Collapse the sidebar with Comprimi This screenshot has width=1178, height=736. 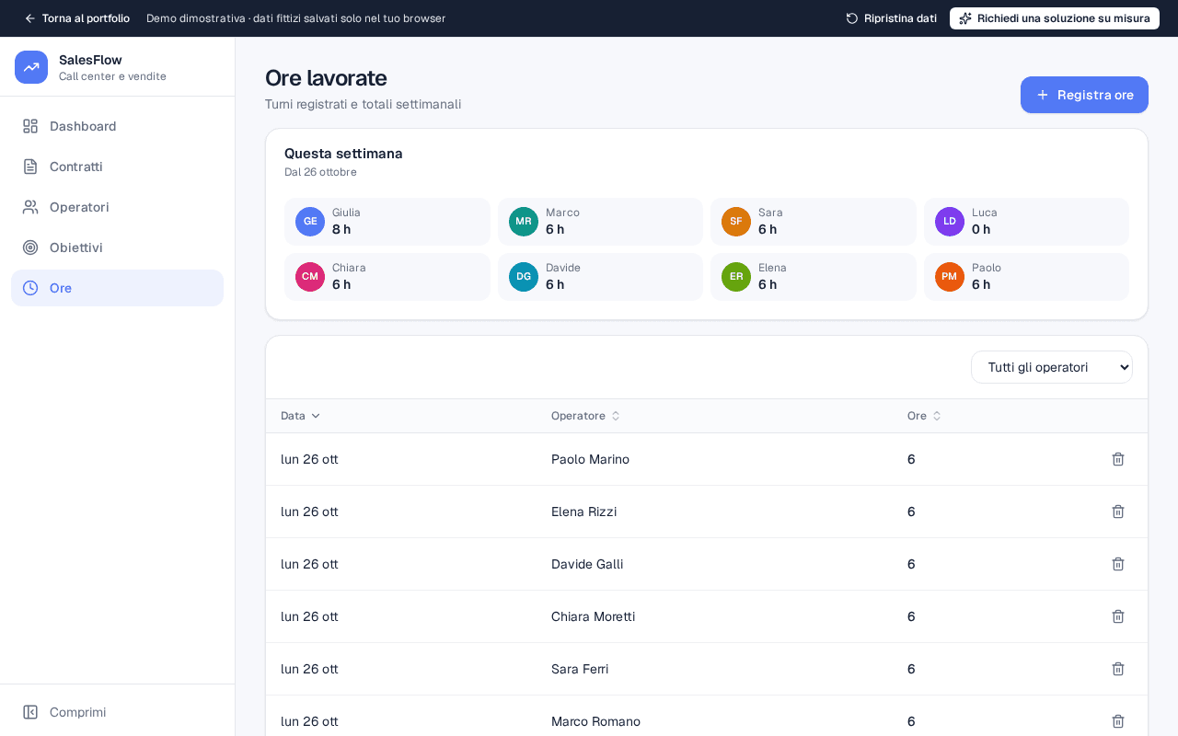pyautogui.click(x=117, y=712)
